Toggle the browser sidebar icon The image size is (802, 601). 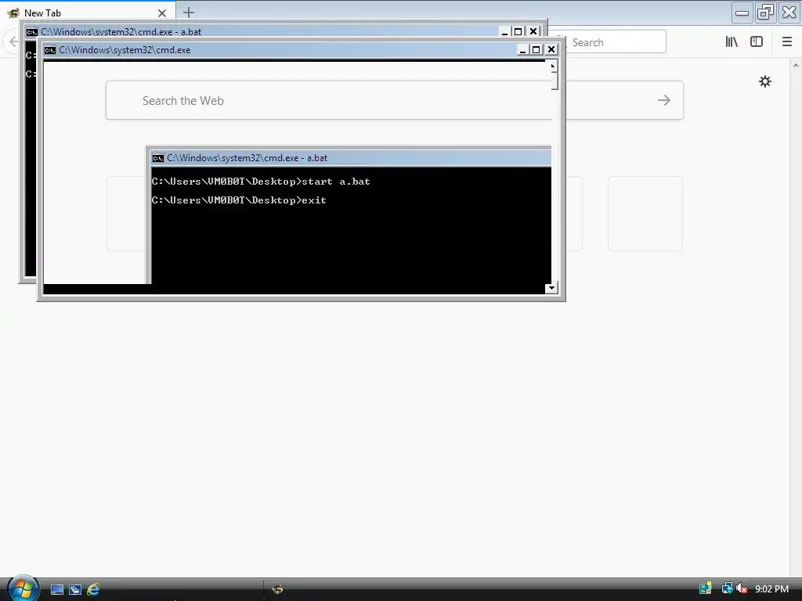tap(757, 42)
